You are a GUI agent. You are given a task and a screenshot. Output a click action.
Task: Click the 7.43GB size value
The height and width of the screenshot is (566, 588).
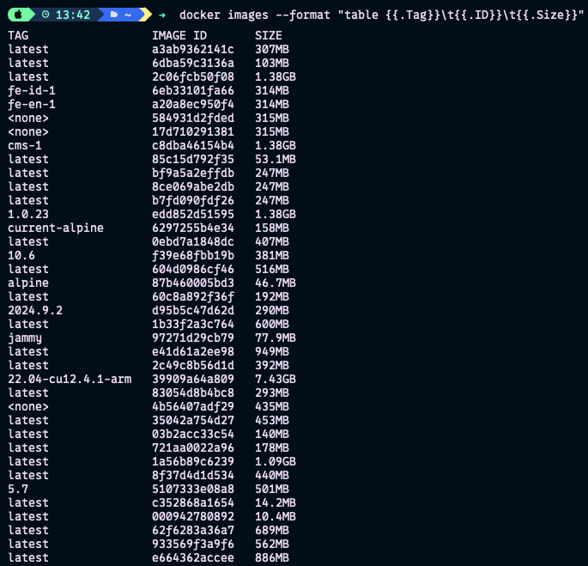276,379
